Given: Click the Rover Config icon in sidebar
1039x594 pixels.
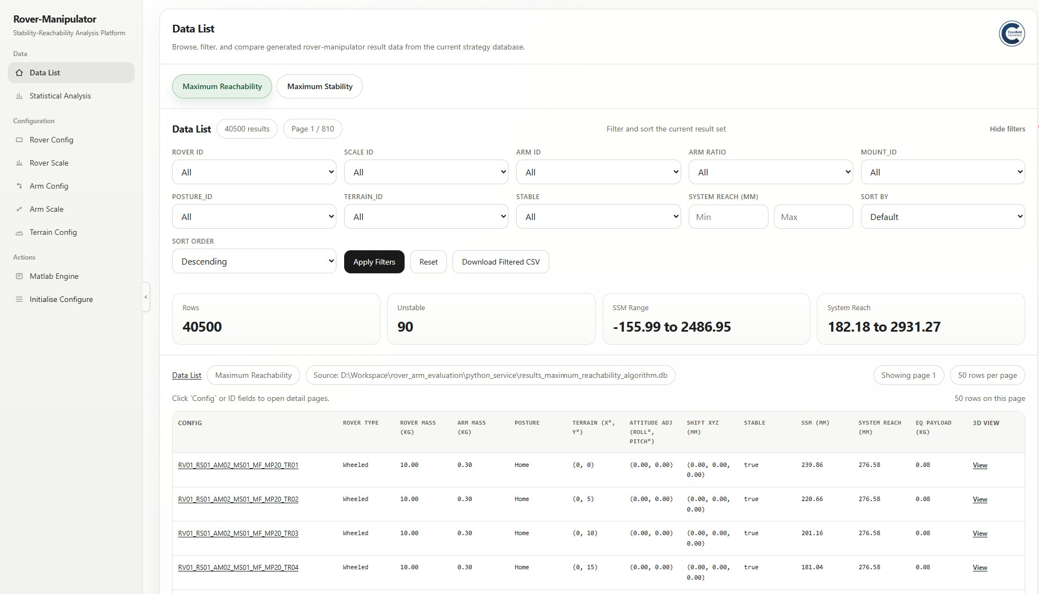Looking at the screenshot, I should pyautogui.click(x=19, y=140).
